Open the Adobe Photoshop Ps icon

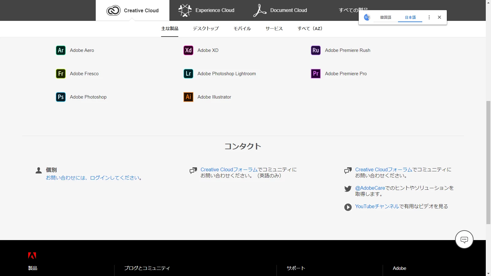coord(61,97)
